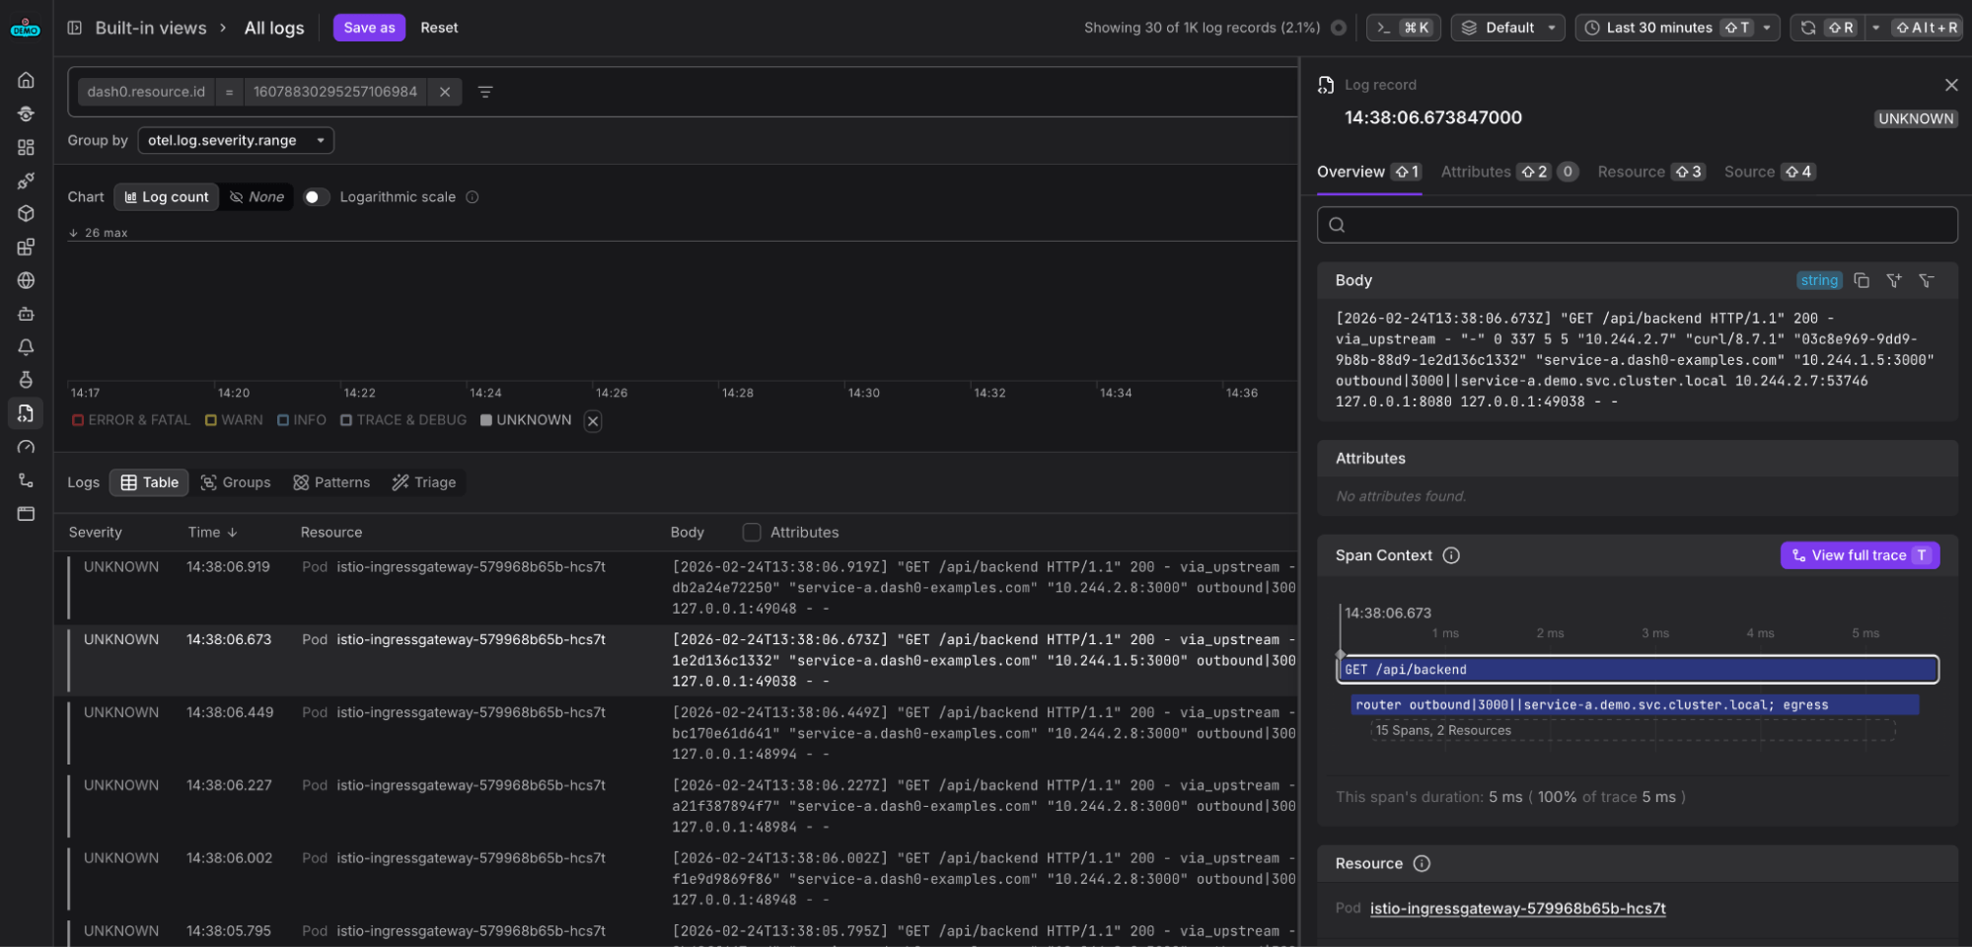Open the alerting bell icon in the sidebar
Image resolution: width=1972 pixels, height=948 pixels.
point(26,347)
